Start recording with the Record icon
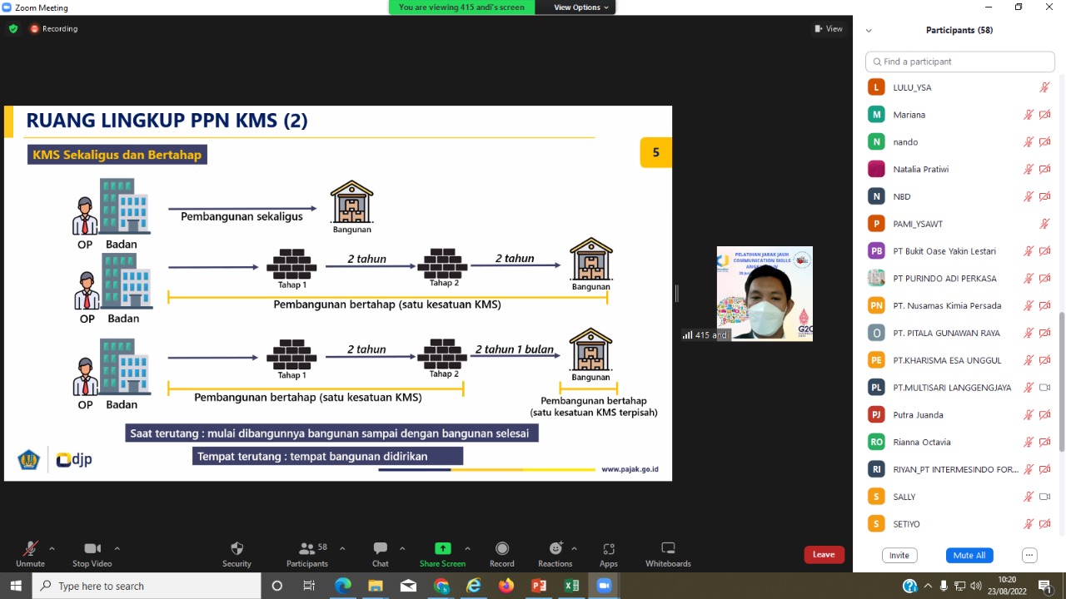Screen dimensions: 1066x599 point(501,549)
